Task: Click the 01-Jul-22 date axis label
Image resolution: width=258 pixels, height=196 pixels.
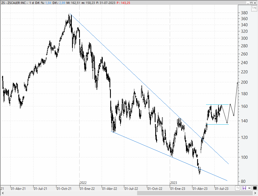Action: [x=131, y=188]
